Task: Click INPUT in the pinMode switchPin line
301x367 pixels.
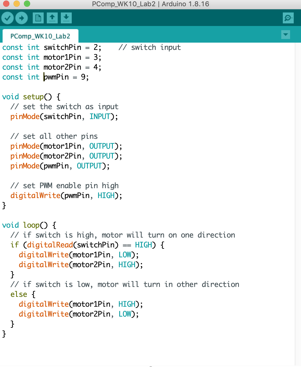Action: pos(100,117)
